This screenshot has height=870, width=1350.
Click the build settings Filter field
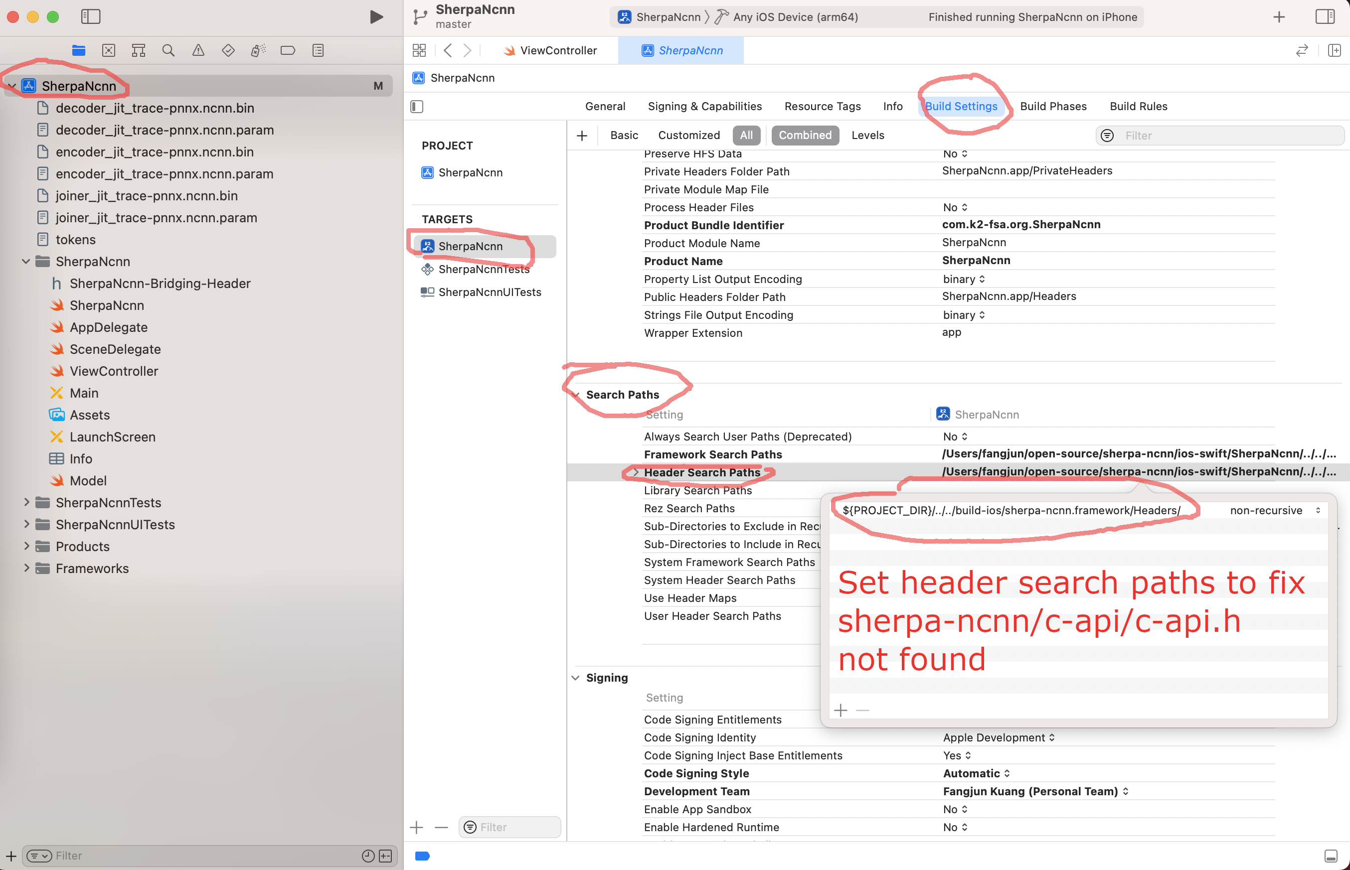pyautogui.click(x=1219, y=136)
